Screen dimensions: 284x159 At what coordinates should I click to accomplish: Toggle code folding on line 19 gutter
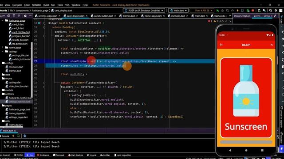[44, 27]
